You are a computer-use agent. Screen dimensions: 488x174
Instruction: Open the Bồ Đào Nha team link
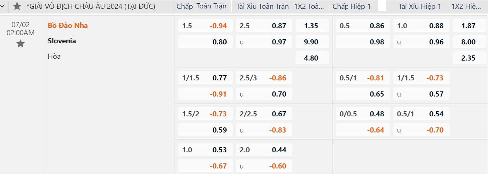coord(68,26)
